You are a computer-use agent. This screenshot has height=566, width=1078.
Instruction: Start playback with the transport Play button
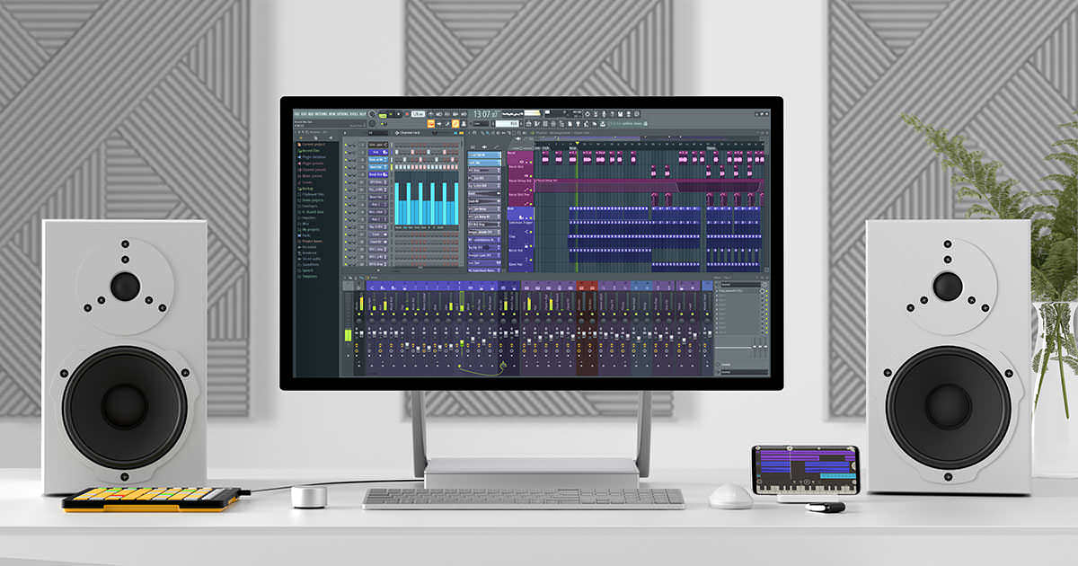(x=391, y=114)
